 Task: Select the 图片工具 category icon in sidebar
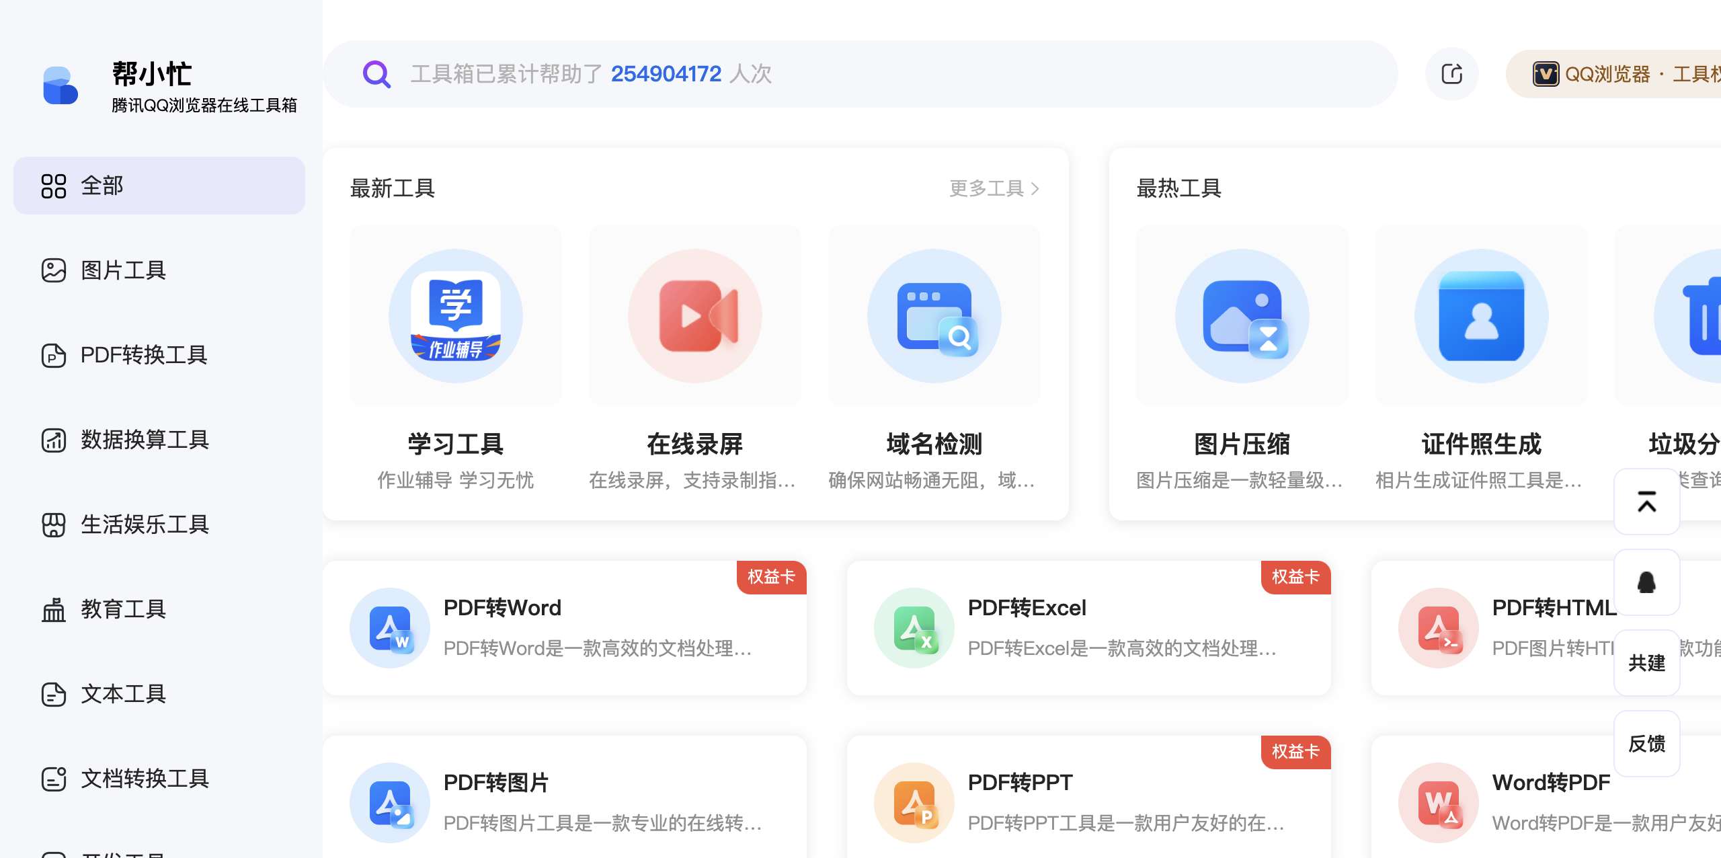tap(54, 270)
